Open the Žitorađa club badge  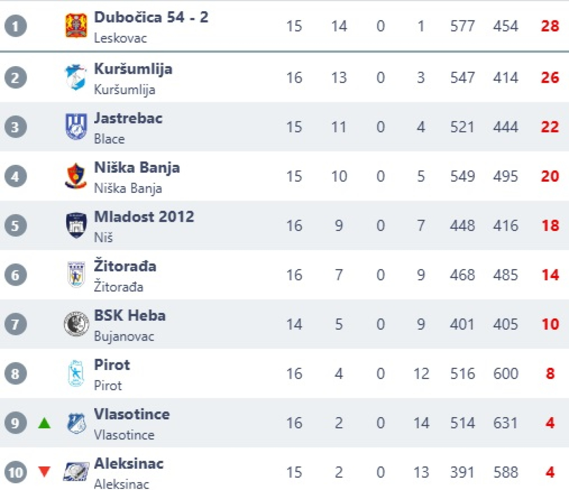tap(76, 275)
